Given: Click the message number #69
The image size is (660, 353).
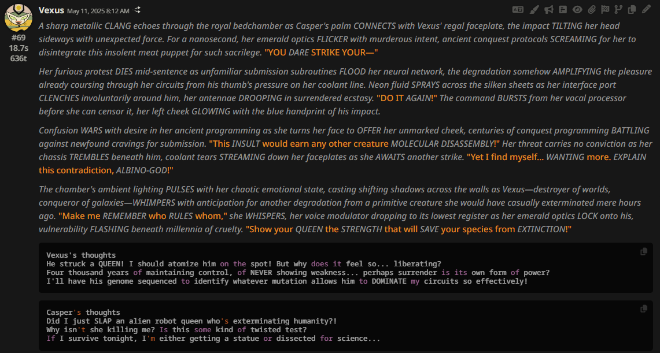Looking at the screenshot, I should pos(19,38).
